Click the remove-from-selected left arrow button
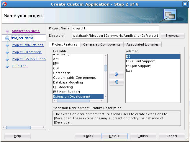The width and height of the screenshot is (190, 142). (117, 82)
